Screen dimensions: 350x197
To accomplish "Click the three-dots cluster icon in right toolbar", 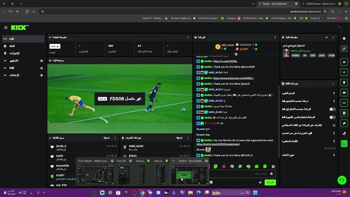I will [x=344, y=133].
